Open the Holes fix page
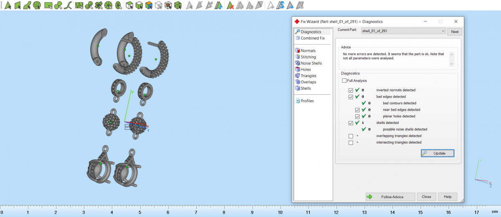501x217 pixels. tap(306, 70)
